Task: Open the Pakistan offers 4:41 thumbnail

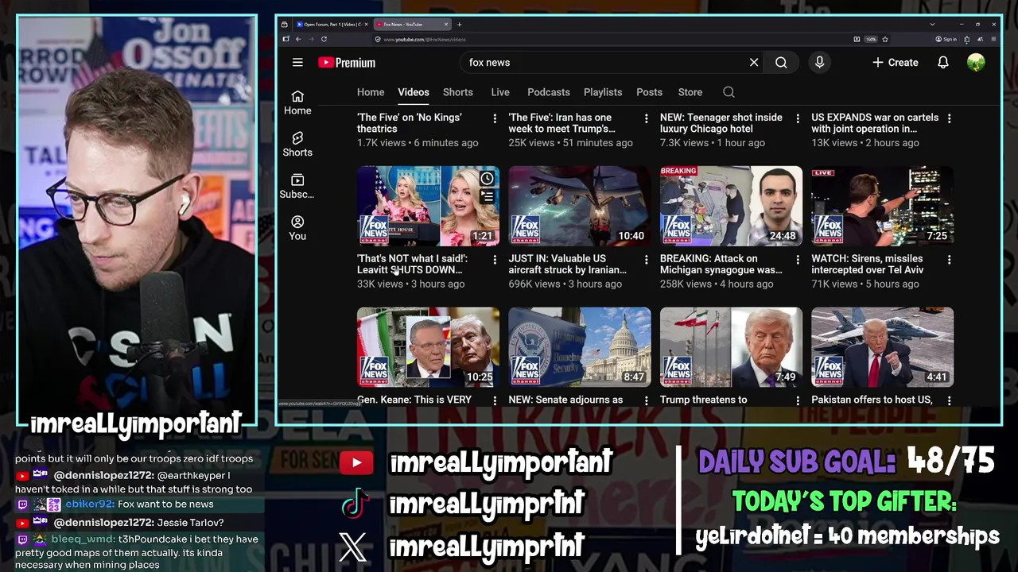Action: pyautogui.click(x=882, y=347)
